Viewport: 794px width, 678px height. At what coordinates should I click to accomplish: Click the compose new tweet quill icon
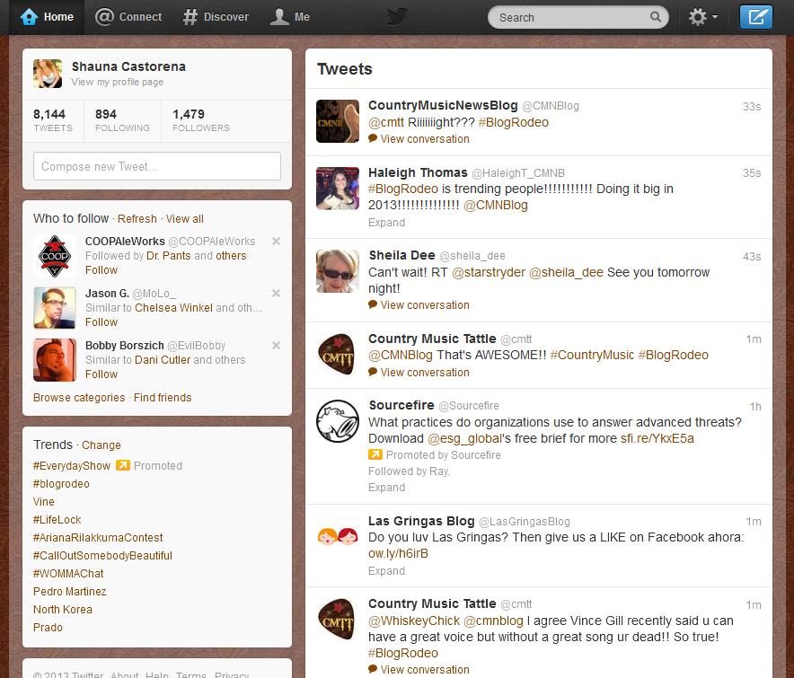(x=755, y=17)
